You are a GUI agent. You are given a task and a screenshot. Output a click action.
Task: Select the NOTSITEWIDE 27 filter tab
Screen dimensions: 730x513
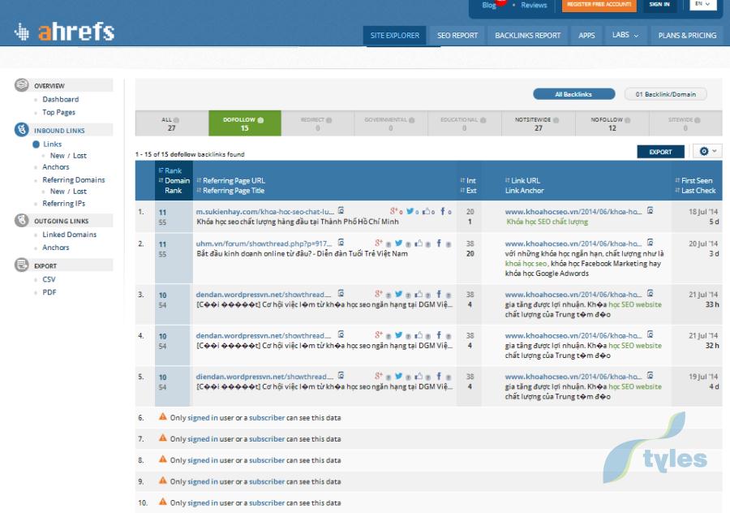click(539, 123)
